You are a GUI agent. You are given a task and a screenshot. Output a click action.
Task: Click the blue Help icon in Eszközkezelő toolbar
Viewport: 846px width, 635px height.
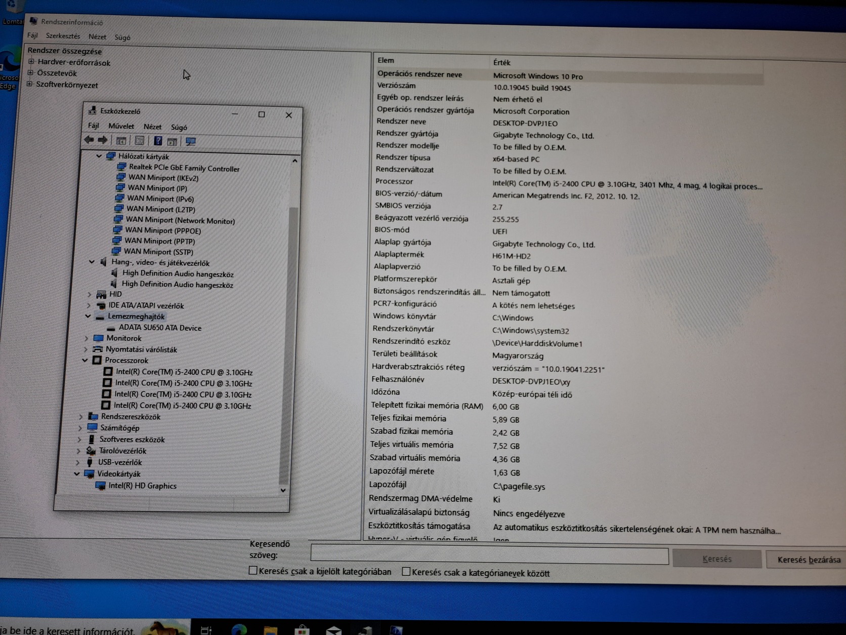tap(158, 141)
